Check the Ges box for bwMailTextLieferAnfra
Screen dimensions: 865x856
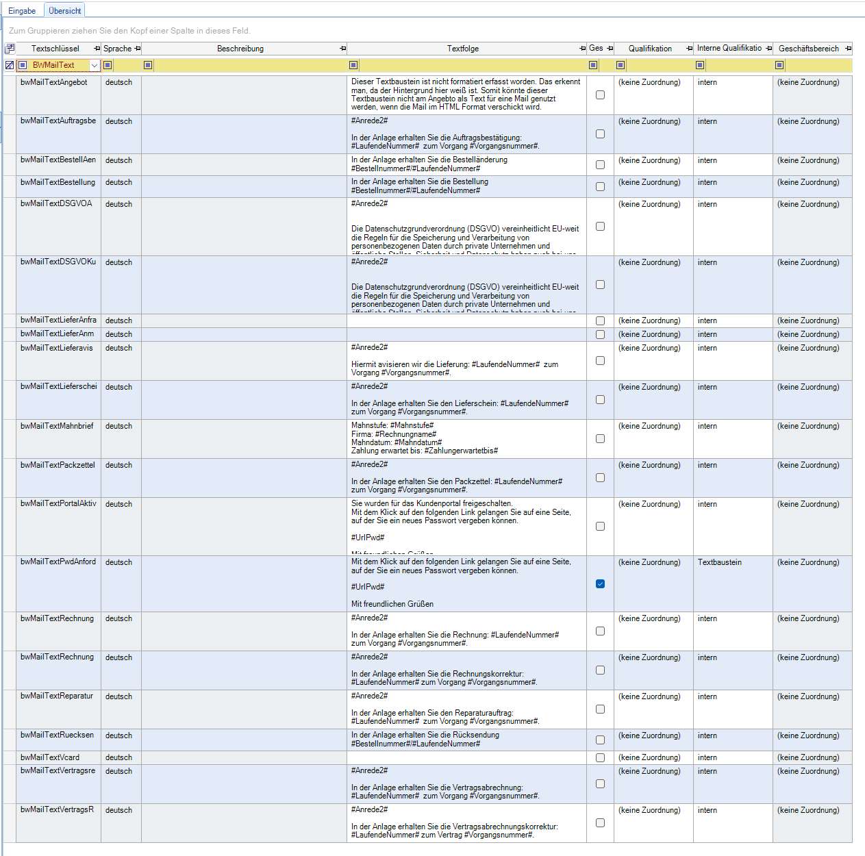(600, 321)
